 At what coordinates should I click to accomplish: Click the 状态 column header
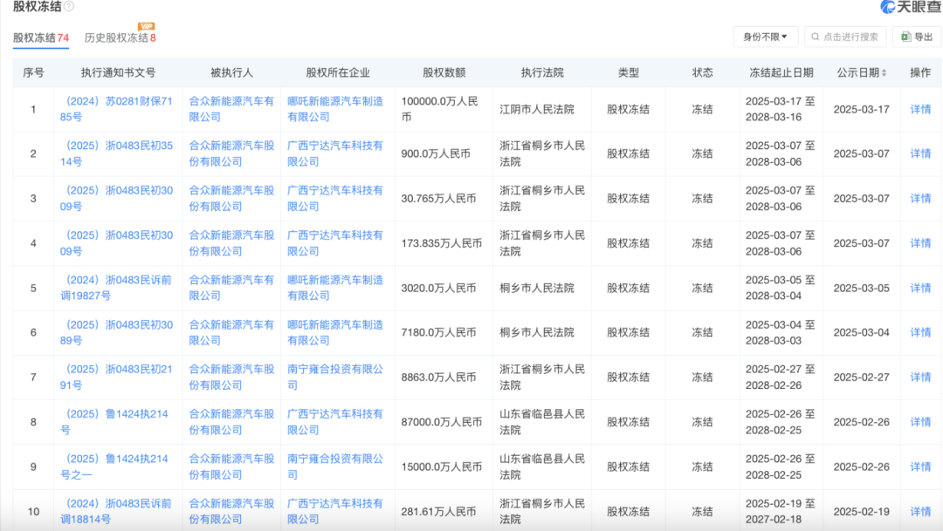coord(702,72)
